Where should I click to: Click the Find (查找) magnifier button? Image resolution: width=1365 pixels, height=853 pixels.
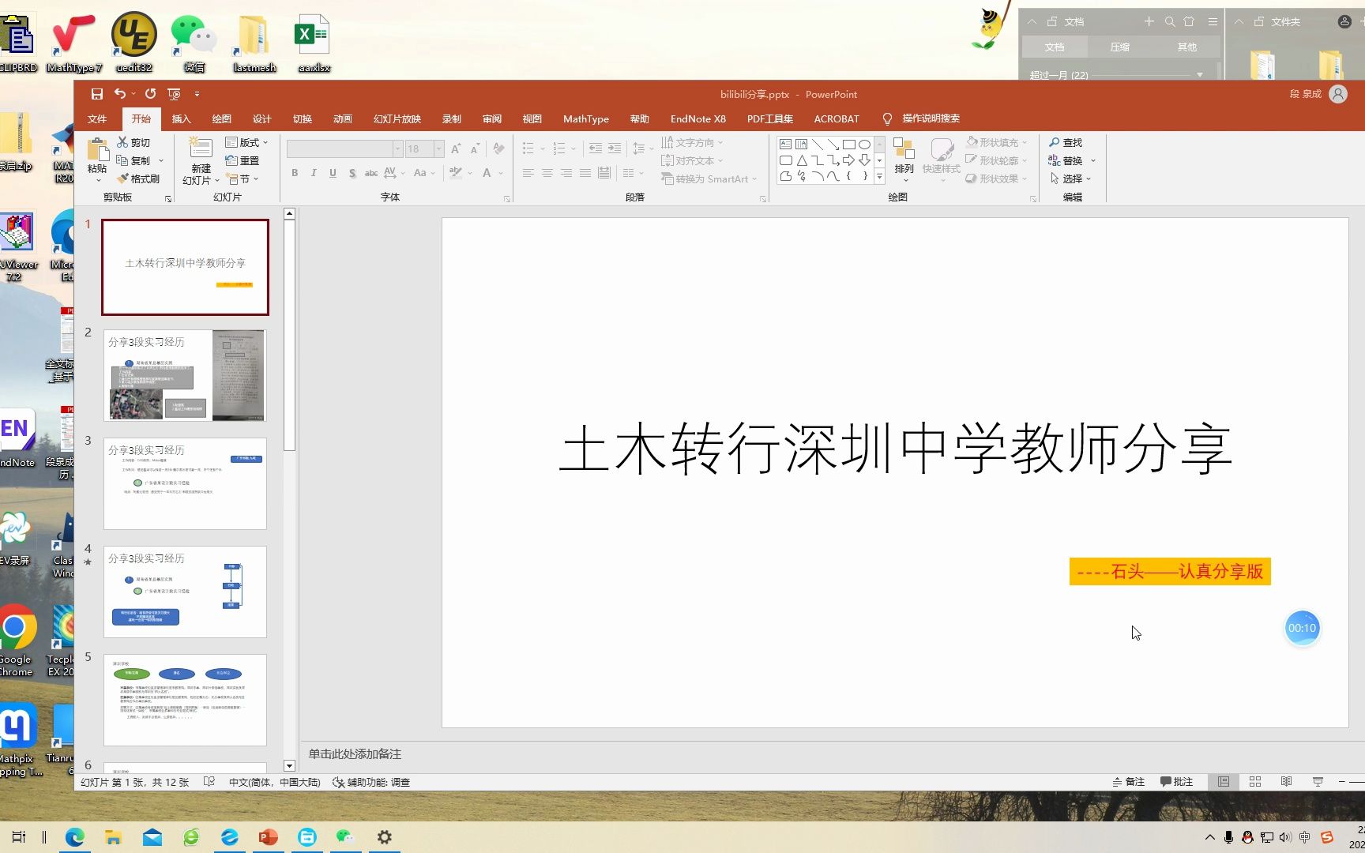click(1066, 142)
